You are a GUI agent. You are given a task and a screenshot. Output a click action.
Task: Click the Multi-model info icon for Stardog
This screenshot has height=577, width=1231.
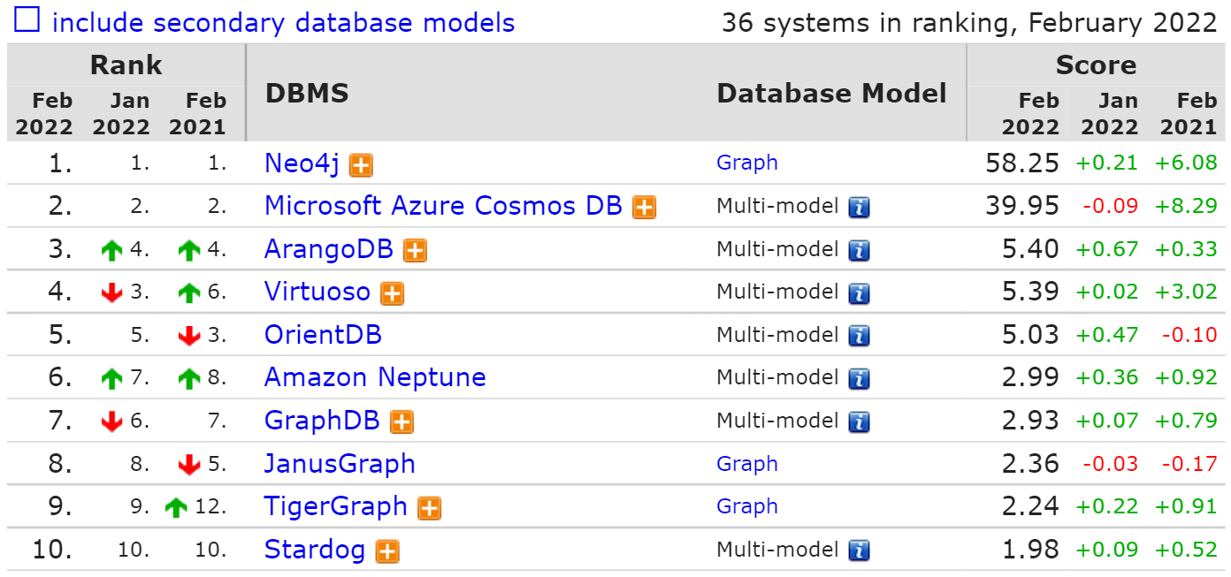[x=859, y=550]
